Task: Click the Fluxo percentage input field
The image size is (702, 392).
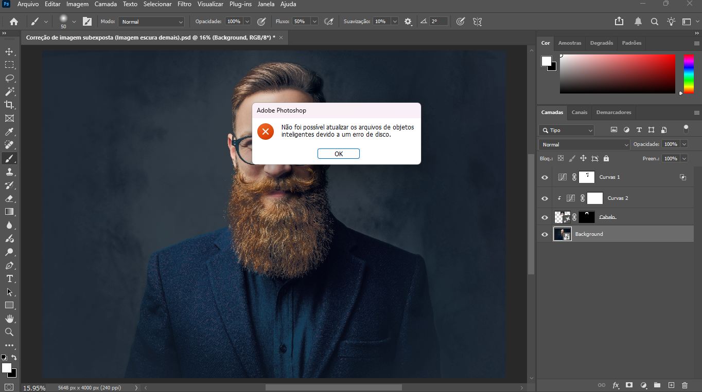Action: click(300, 22)
